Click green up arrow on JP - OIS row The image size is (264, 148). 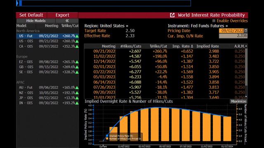77,98
